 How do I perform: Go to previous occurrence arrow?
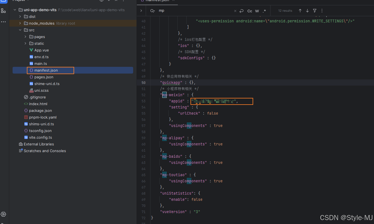[x=300, y=11]
